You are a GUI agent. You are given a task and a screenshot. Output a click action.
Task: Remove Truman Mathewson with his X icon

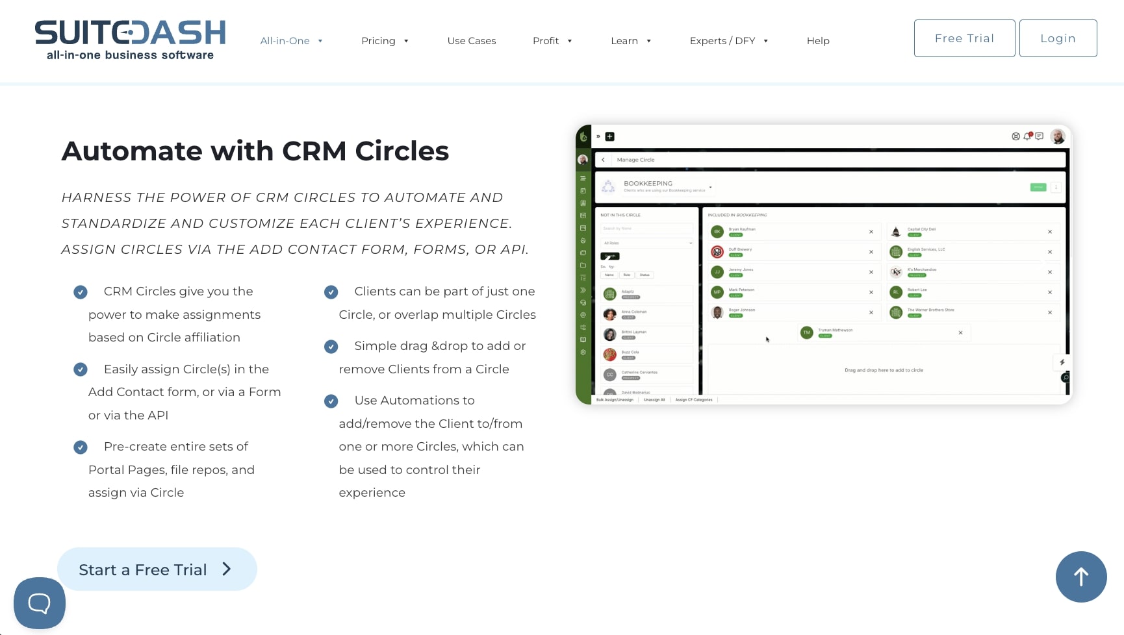[x=960, y=333]
